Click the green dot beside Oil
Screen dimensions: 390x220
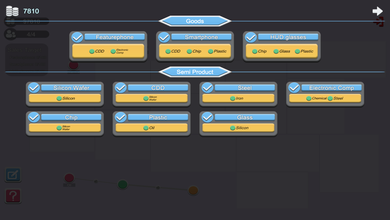pyautogui.click(x=146, y=128)
